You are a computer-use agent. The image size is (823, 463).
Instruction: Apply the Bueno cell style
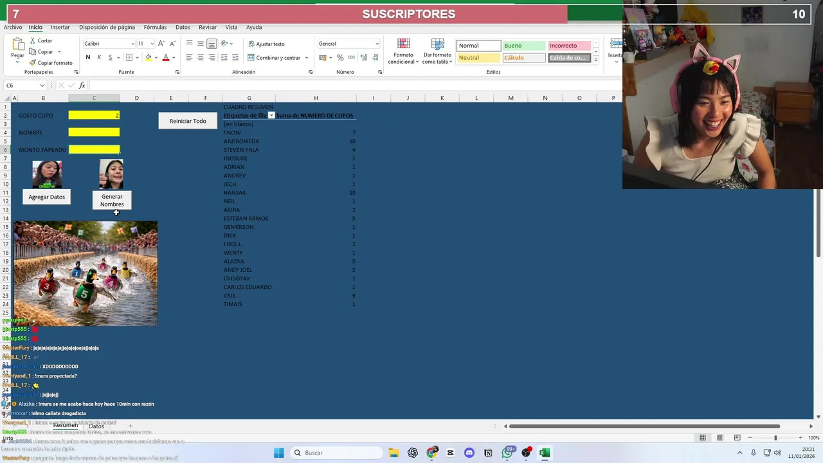(x=523, y=46)
